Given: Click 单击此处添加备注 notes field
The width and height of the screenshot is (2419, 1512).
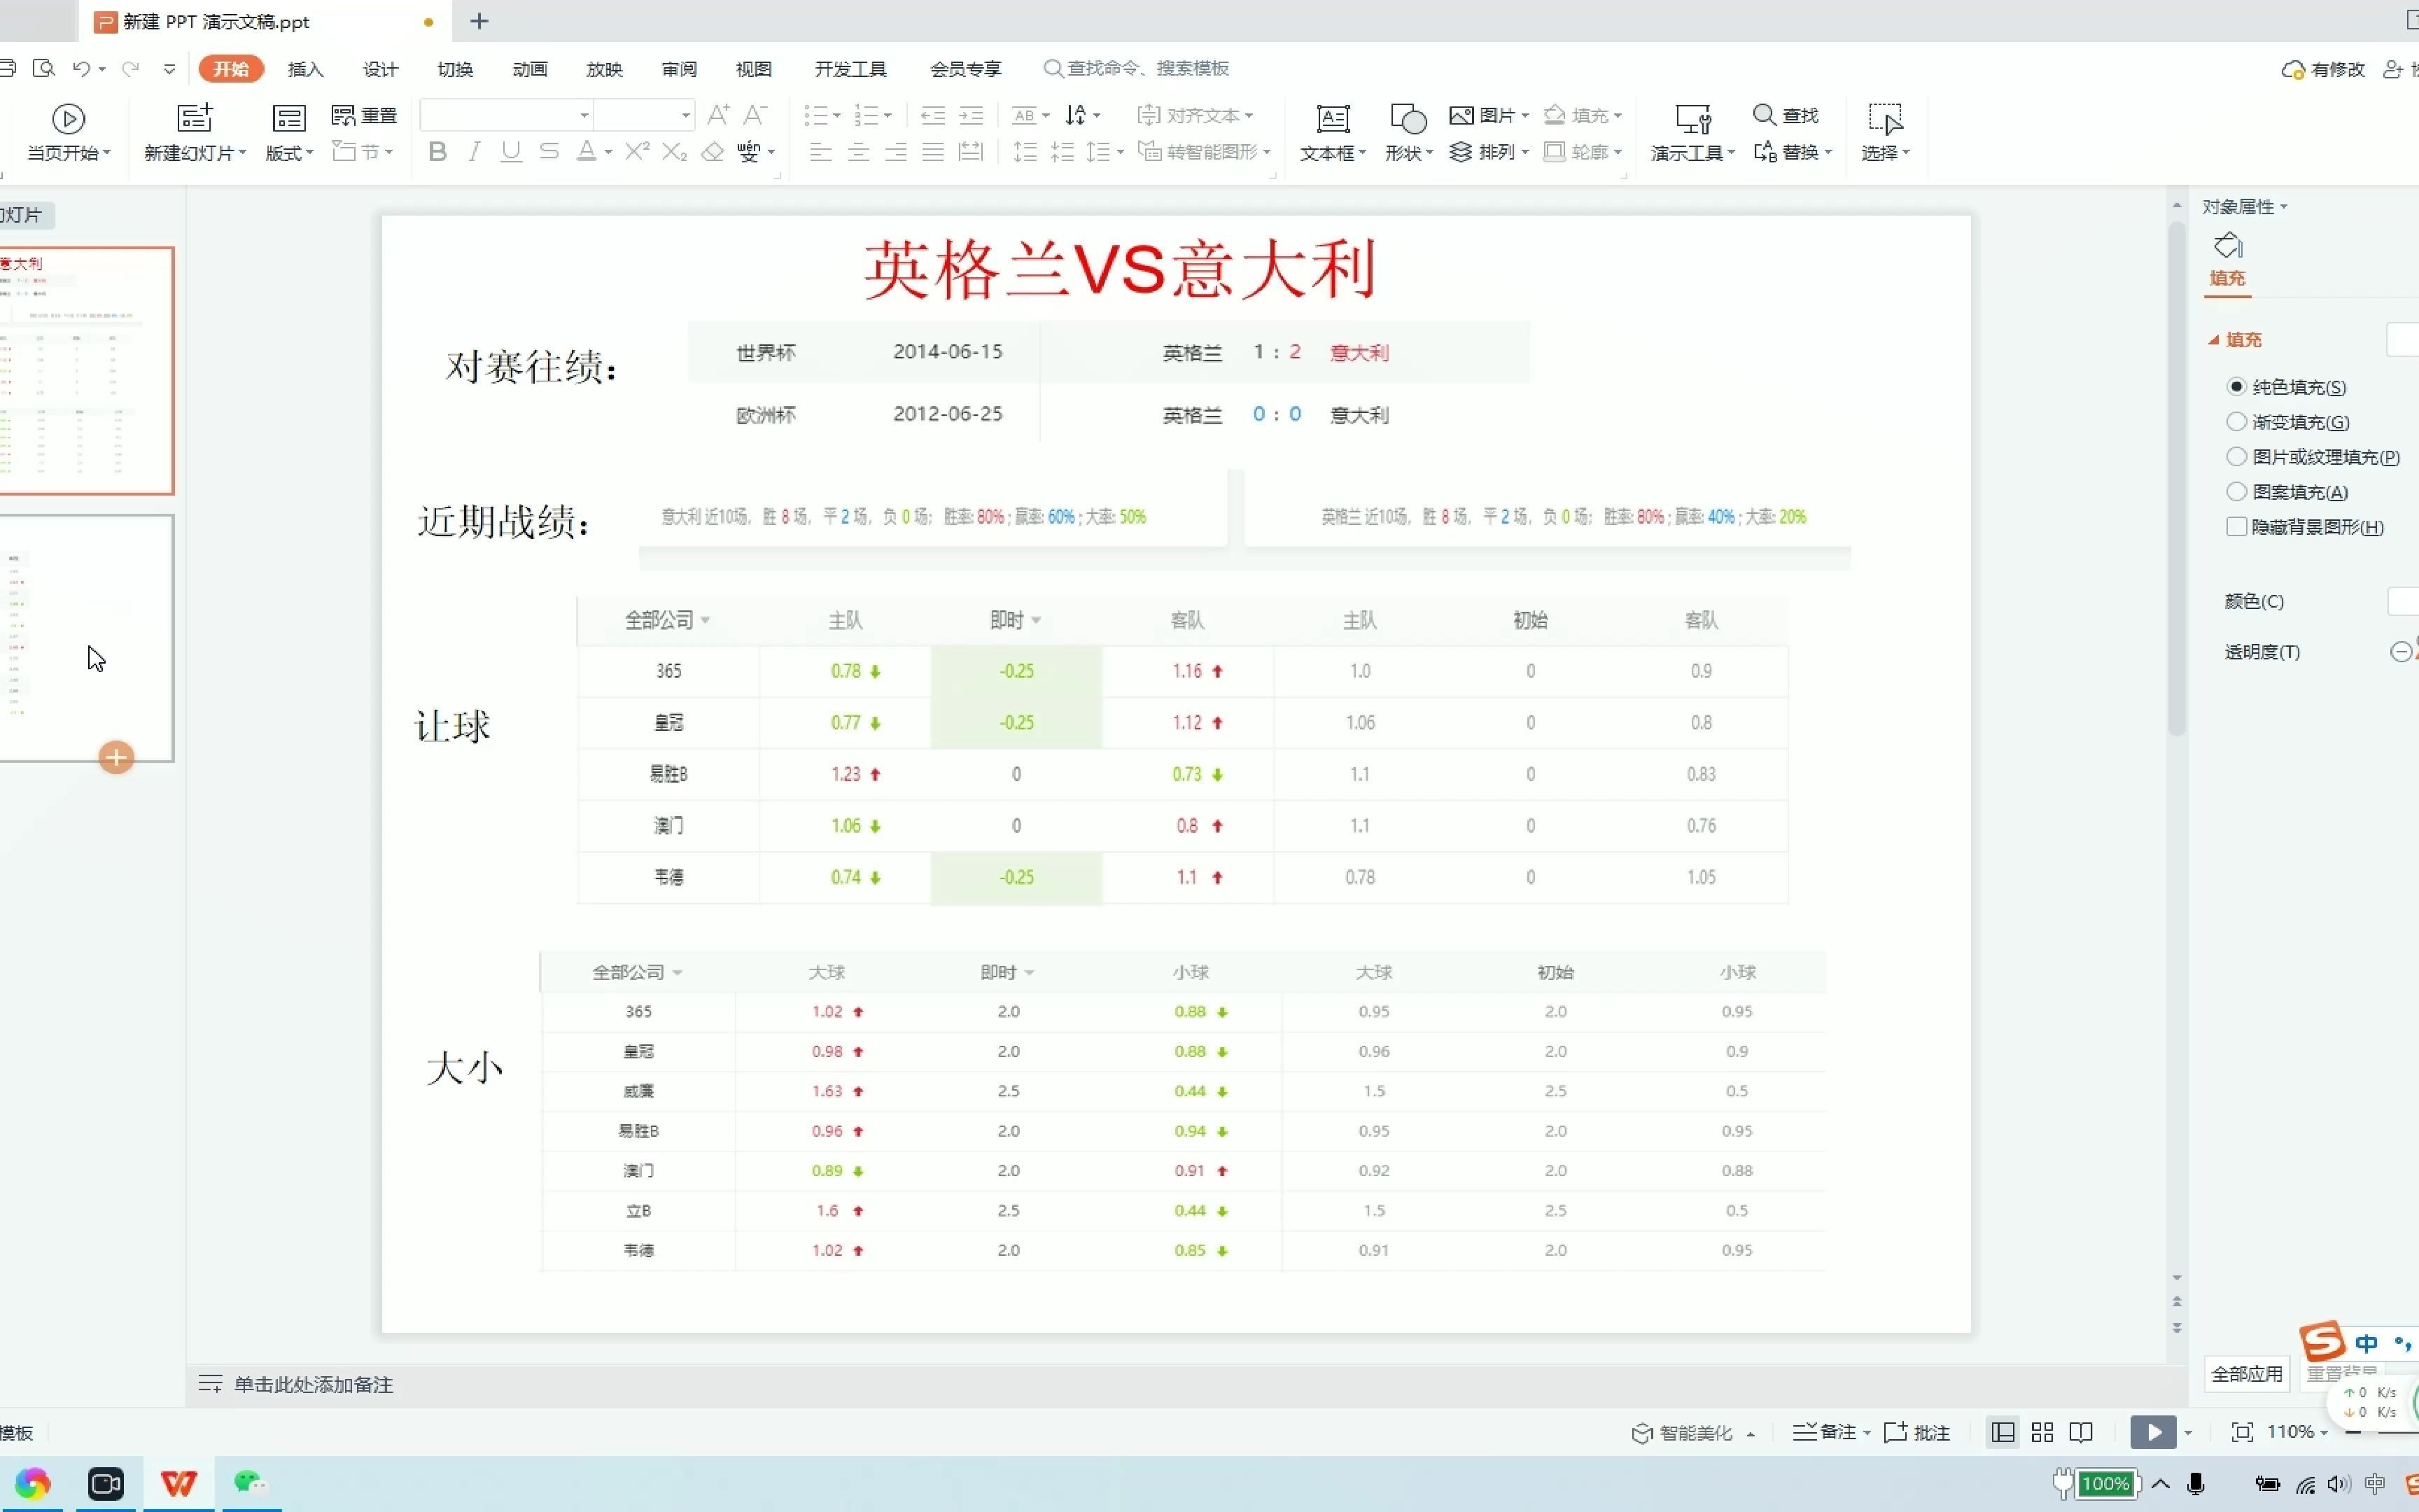Looking at the screenshot, I should [313, 1384].
